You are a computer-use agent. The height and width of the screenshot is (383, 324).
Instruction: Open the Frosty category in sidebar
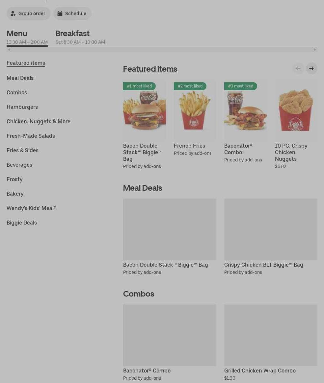(14, 179)
